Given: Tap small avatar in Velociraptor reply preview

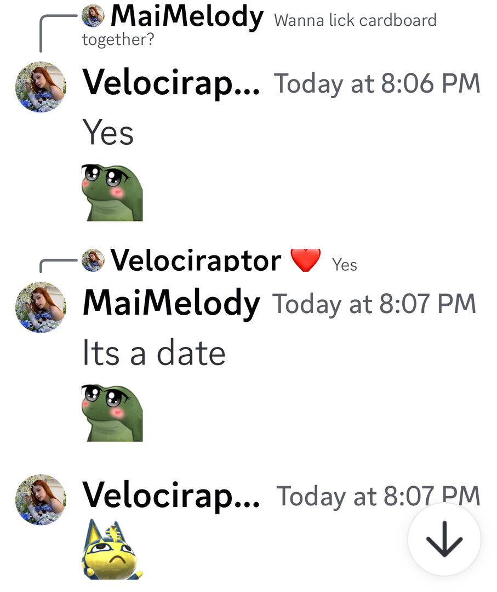Looking at the screenshot, I should (x=93, y=260).
